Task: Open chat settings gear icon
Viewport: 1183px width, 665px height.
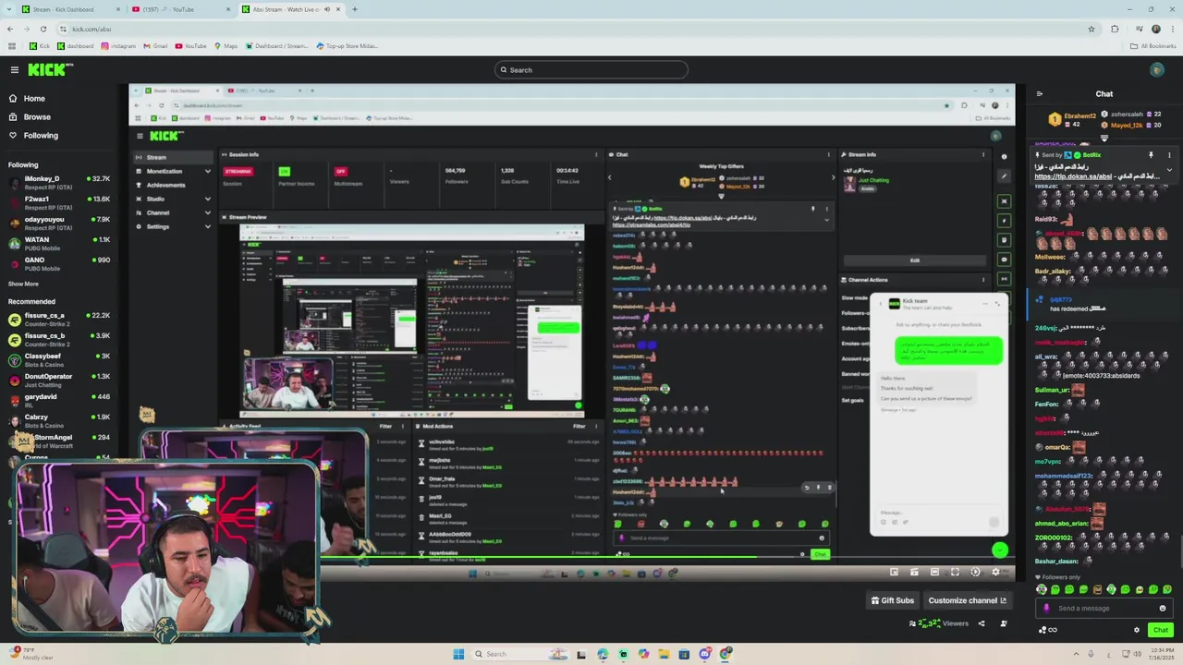Action: (x=1137, y=630)
